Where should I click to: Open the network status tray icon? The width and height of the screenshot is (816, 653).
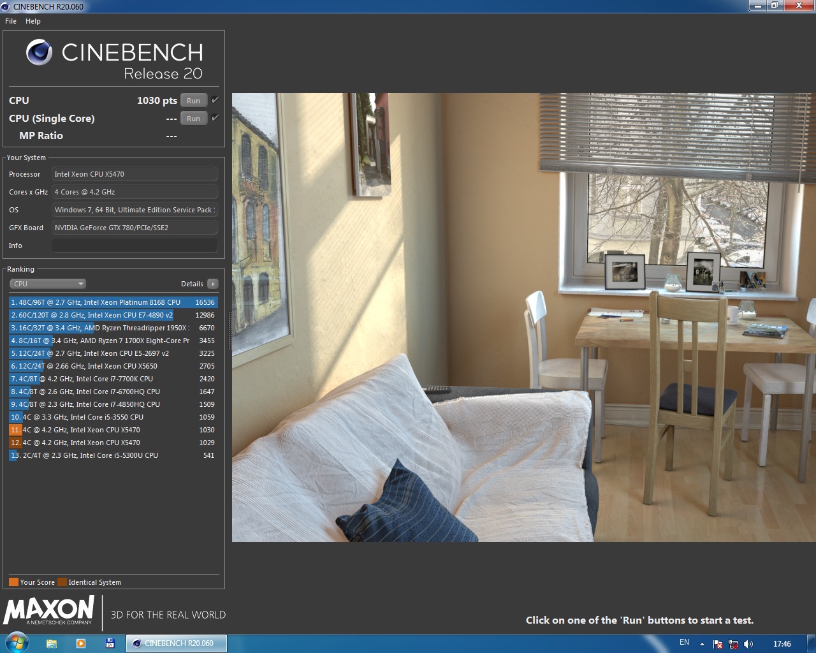click(733, 644)
